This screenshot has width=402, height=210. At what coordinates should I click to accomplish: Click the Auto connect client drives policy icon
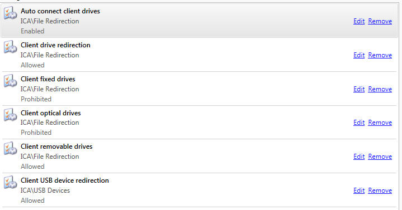click(10, 13)
